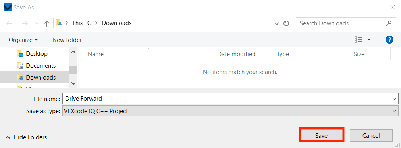This screenshot has width=401, height=148.
Task: Cancel the Save As dialog
Action: (371, 135)
